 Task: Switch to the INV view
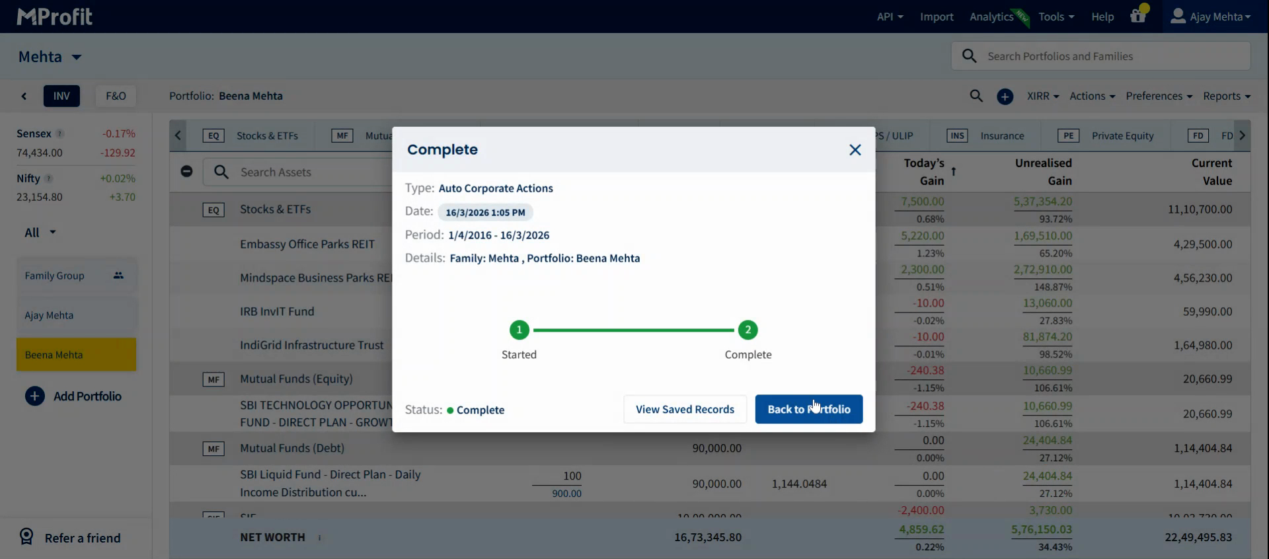61,96
